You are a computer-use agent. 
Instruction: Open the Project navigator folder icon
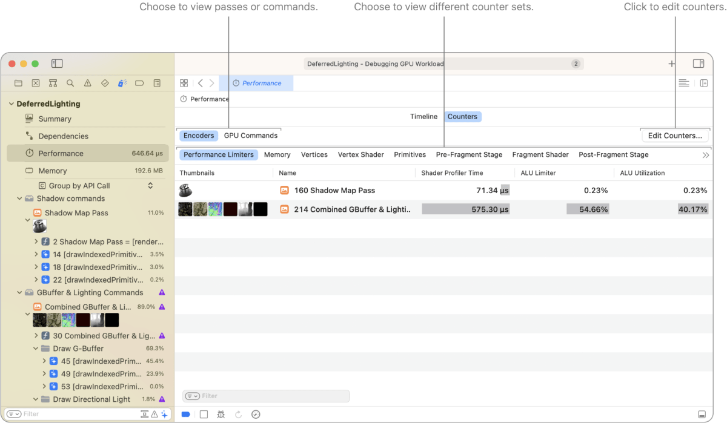tap(18, 83)
